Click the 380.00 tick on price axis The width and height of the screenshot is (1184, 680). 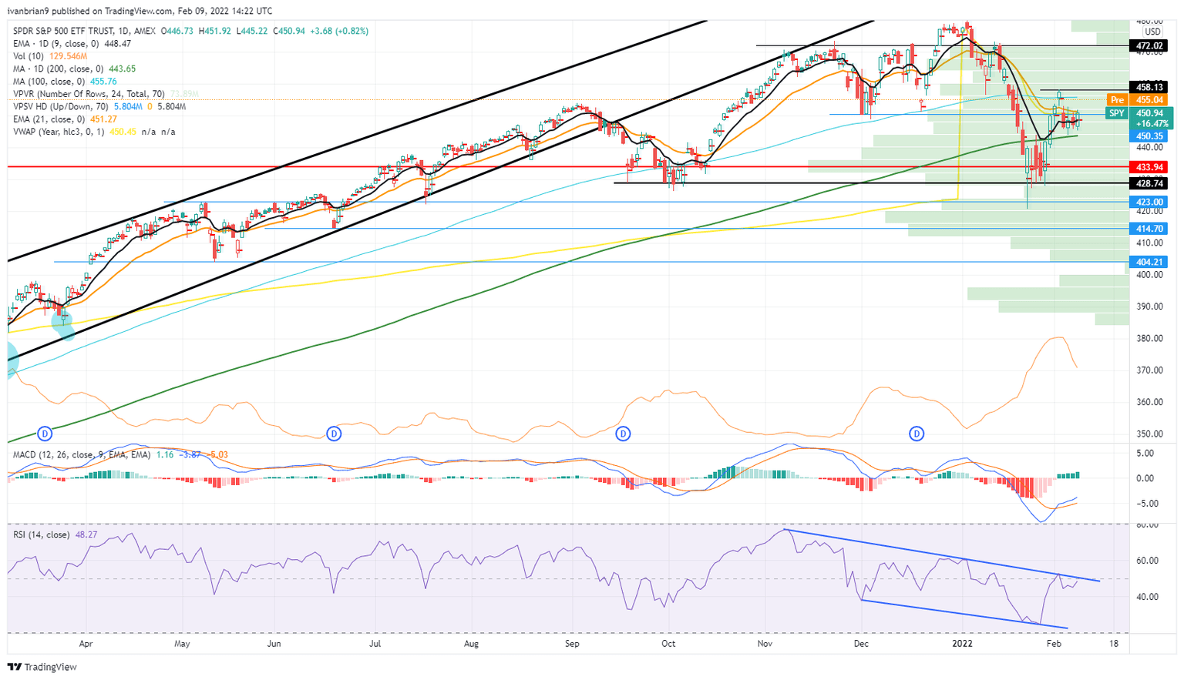1149,339
